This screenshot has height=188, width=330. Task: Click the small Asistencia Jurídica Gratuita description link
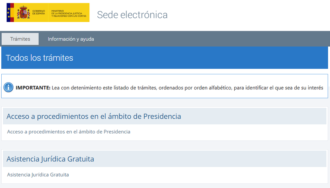click(x=38, y=175)
